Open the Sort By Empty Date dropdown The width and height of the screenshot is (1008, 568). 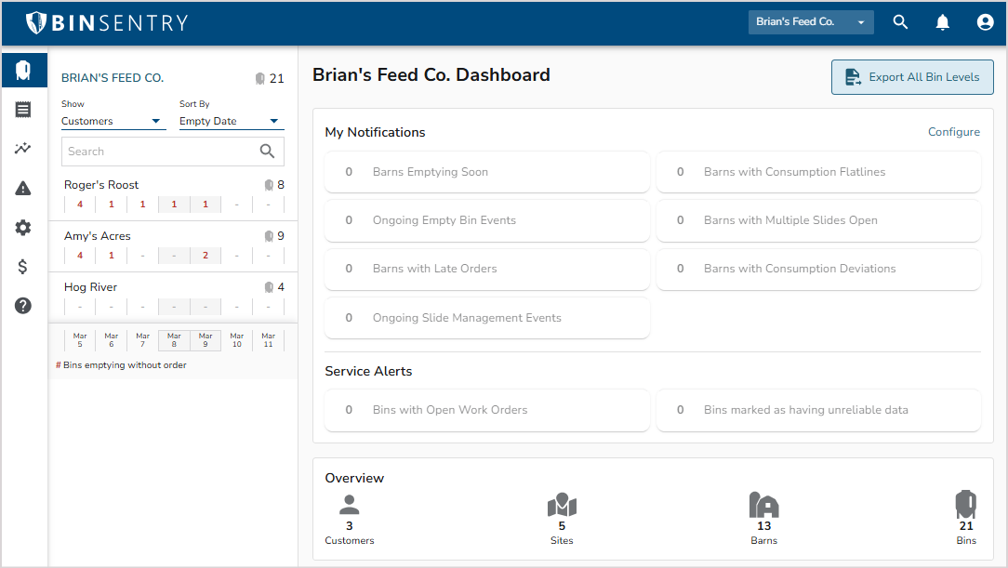(x=232, y=121)
